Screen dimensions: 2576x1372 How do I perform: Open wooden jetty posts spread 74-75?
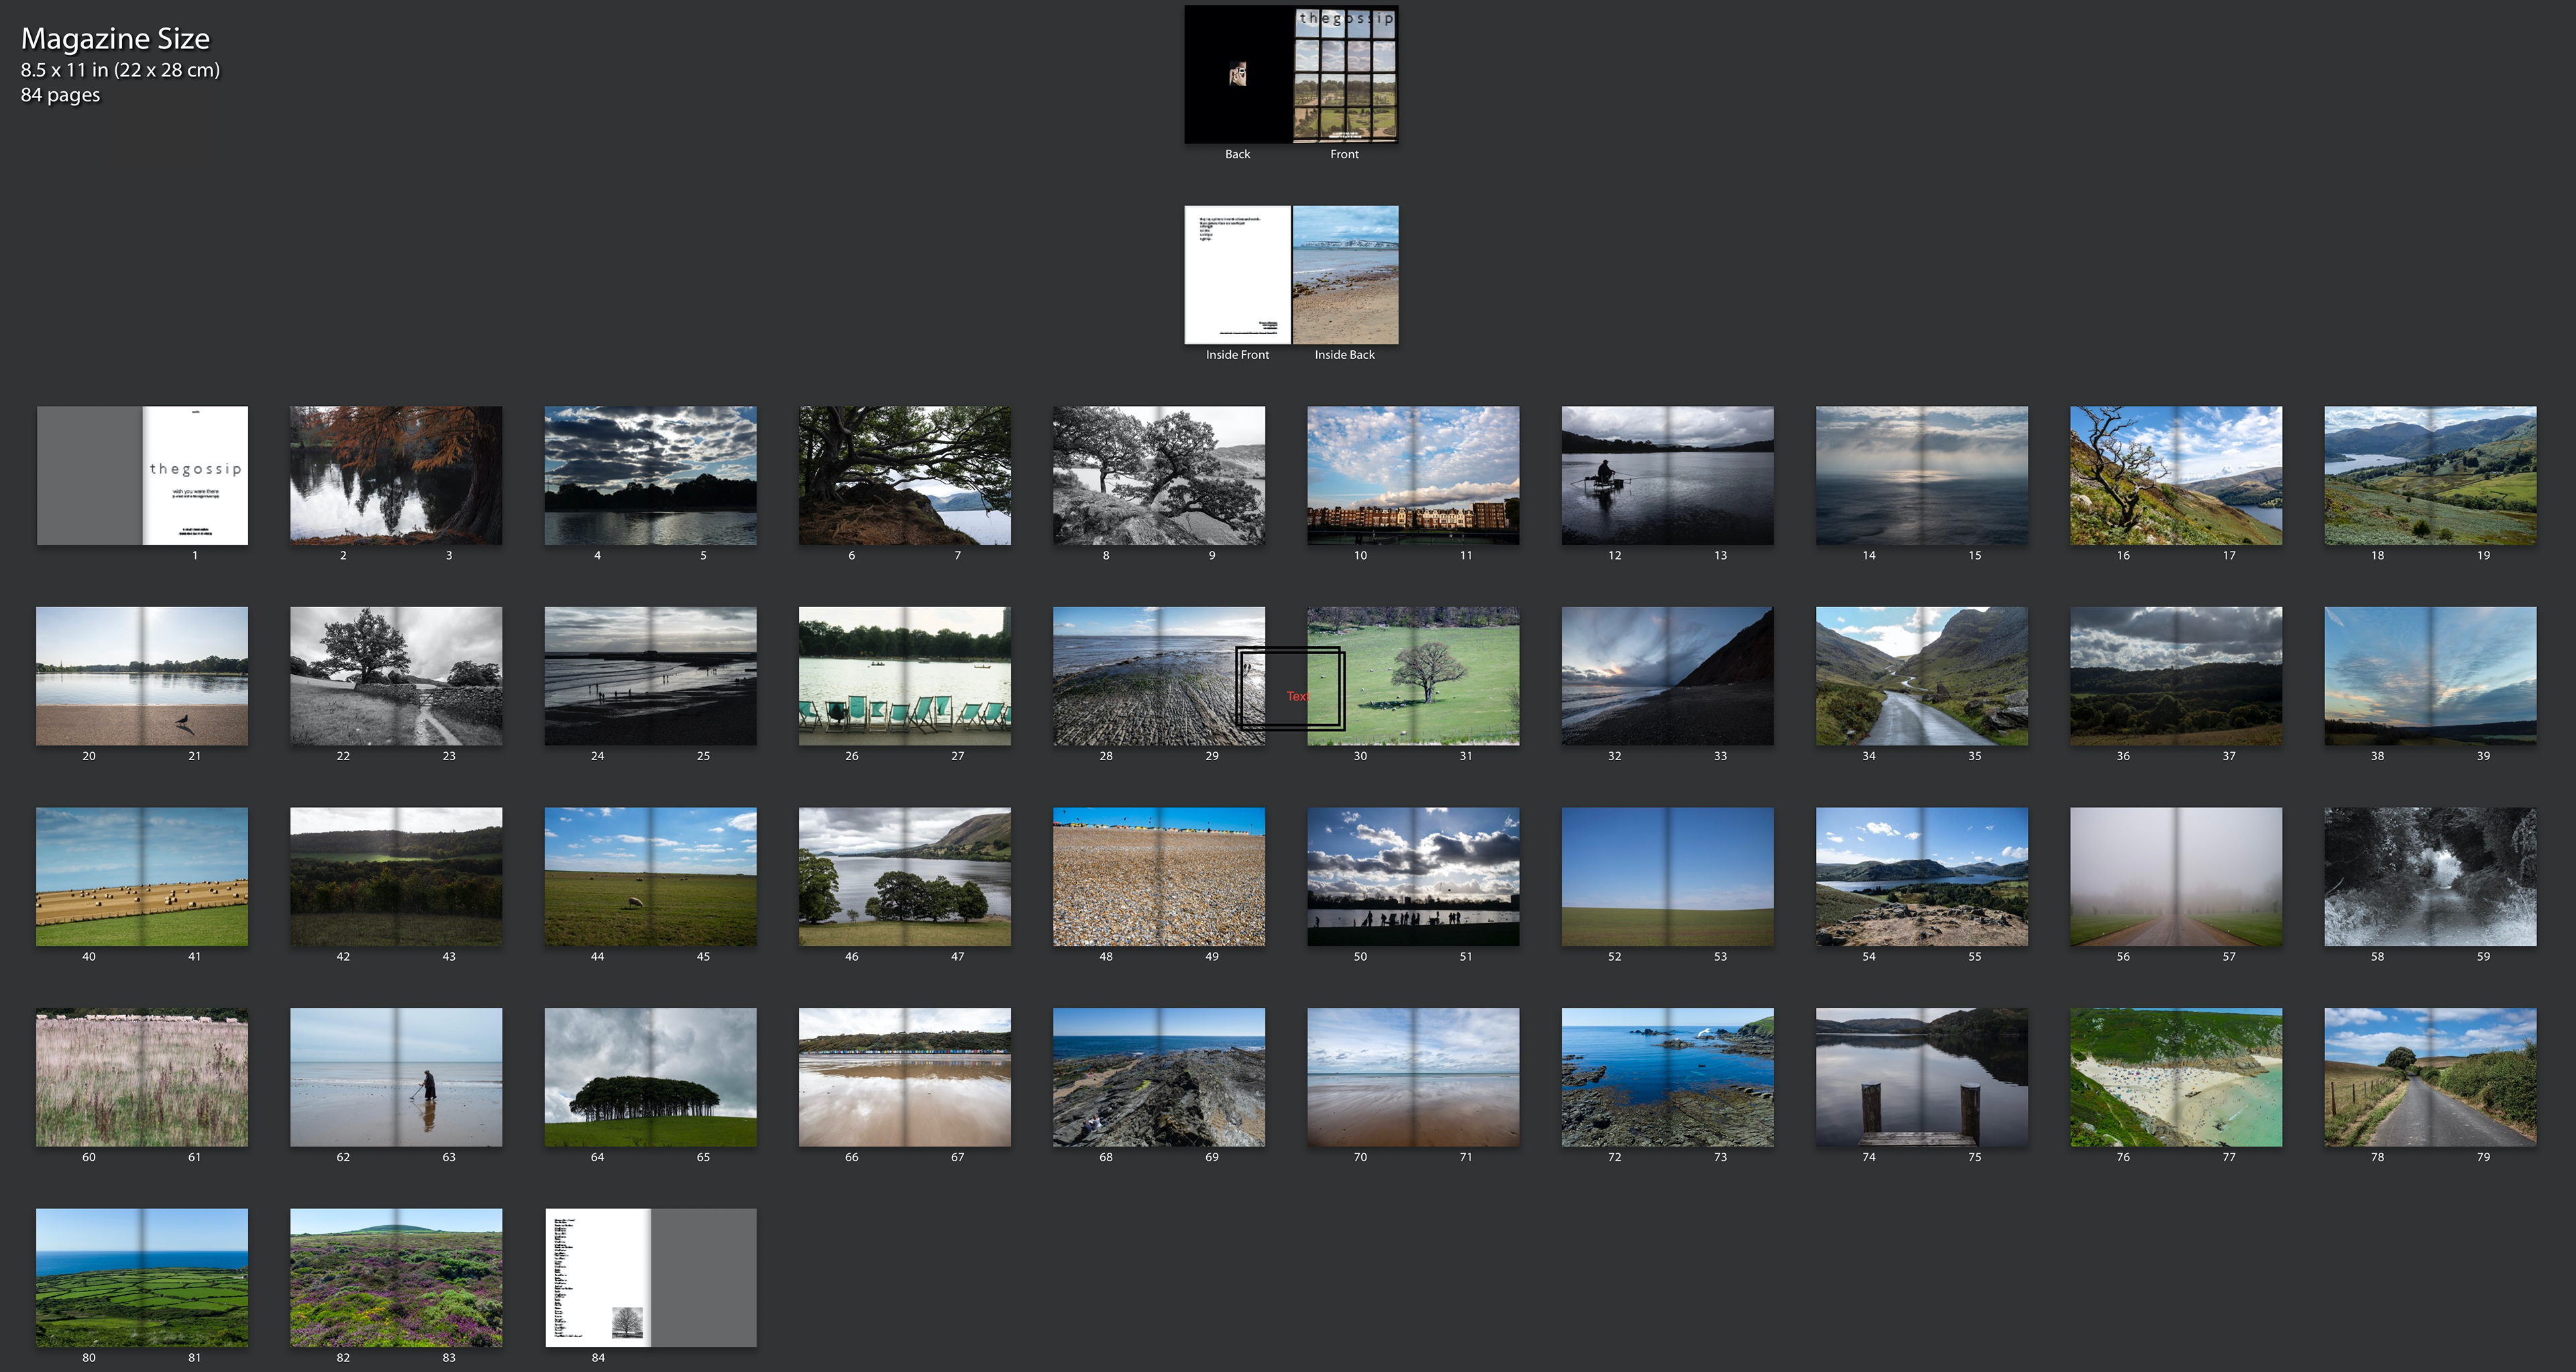[1921, 1077]
